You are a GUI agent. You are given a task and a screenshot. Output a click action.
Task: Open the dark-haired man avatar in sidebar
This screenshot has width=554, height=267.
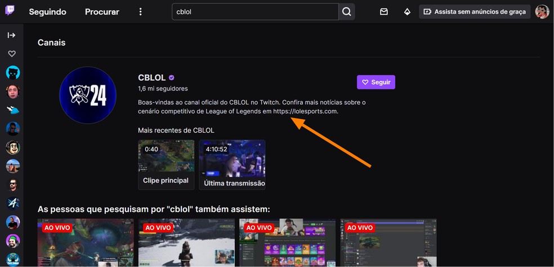[x=13, y=129]
